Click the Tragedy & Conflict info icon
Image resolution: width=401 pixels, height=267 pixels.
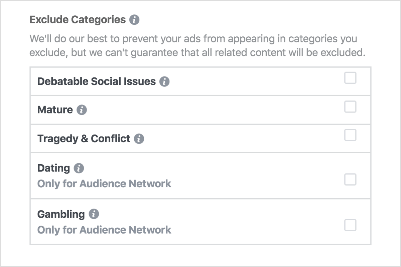[140, 138]
